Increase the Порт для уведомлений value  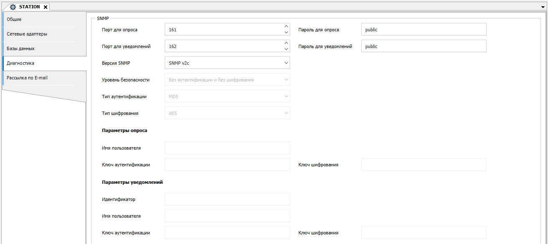(x=286, y=43)
